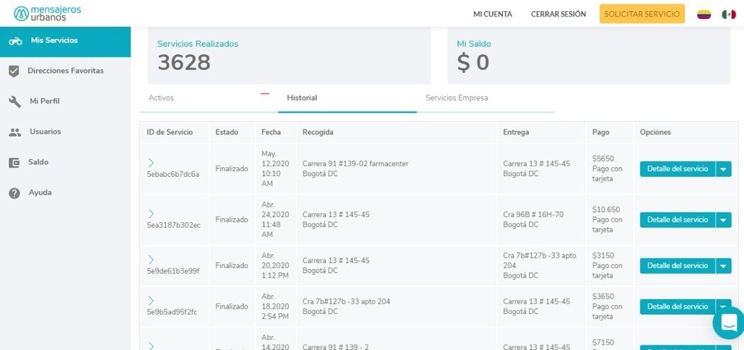Click the Direcciones Favoritas shield icon
The image size is (744, 350).
pos(14,71)
